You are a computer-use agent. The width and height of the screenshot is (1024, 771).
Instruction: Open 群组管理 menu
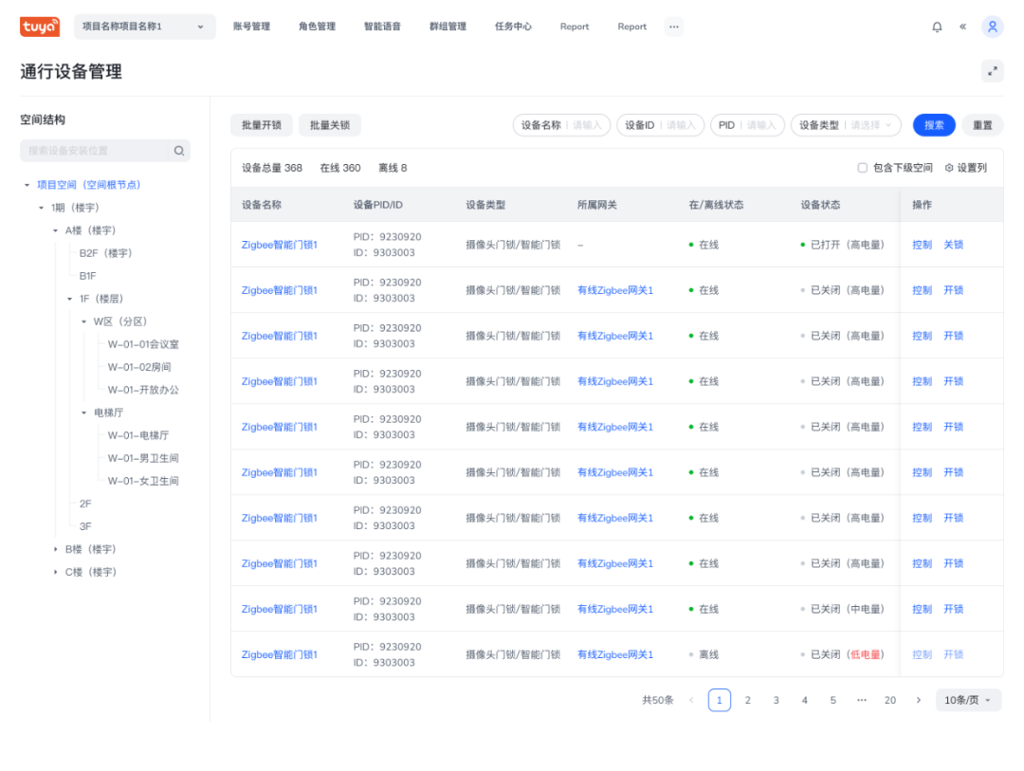(448, 27)
